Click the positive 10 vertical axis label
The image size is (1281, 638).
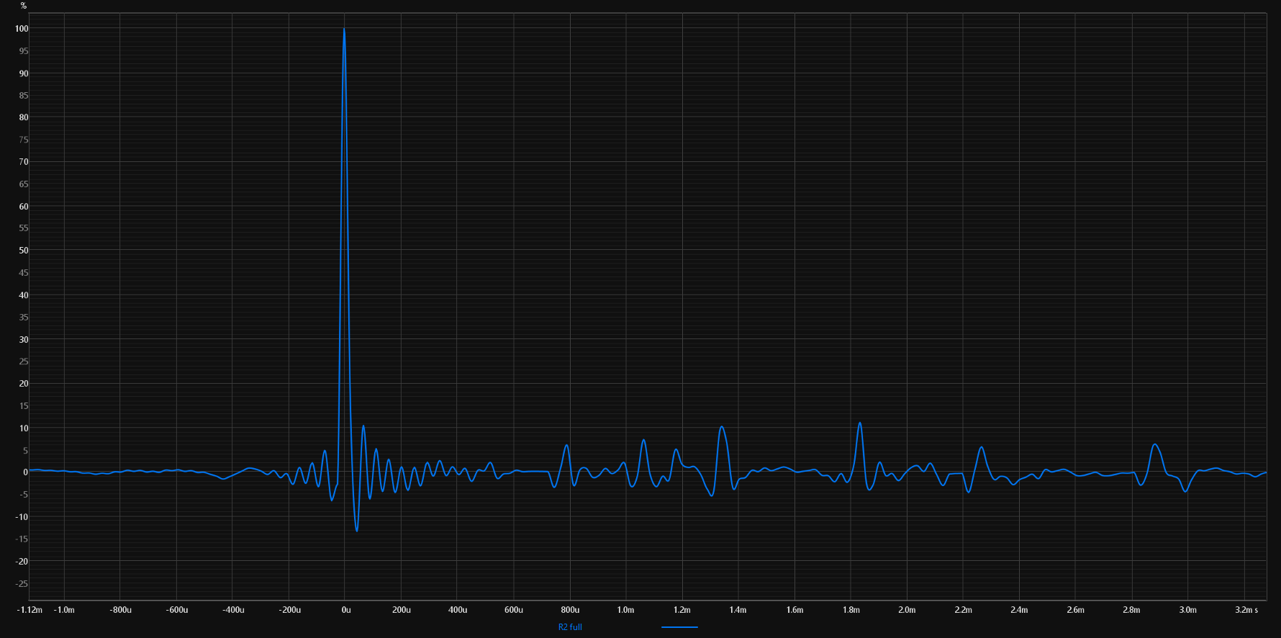[24, 428]
